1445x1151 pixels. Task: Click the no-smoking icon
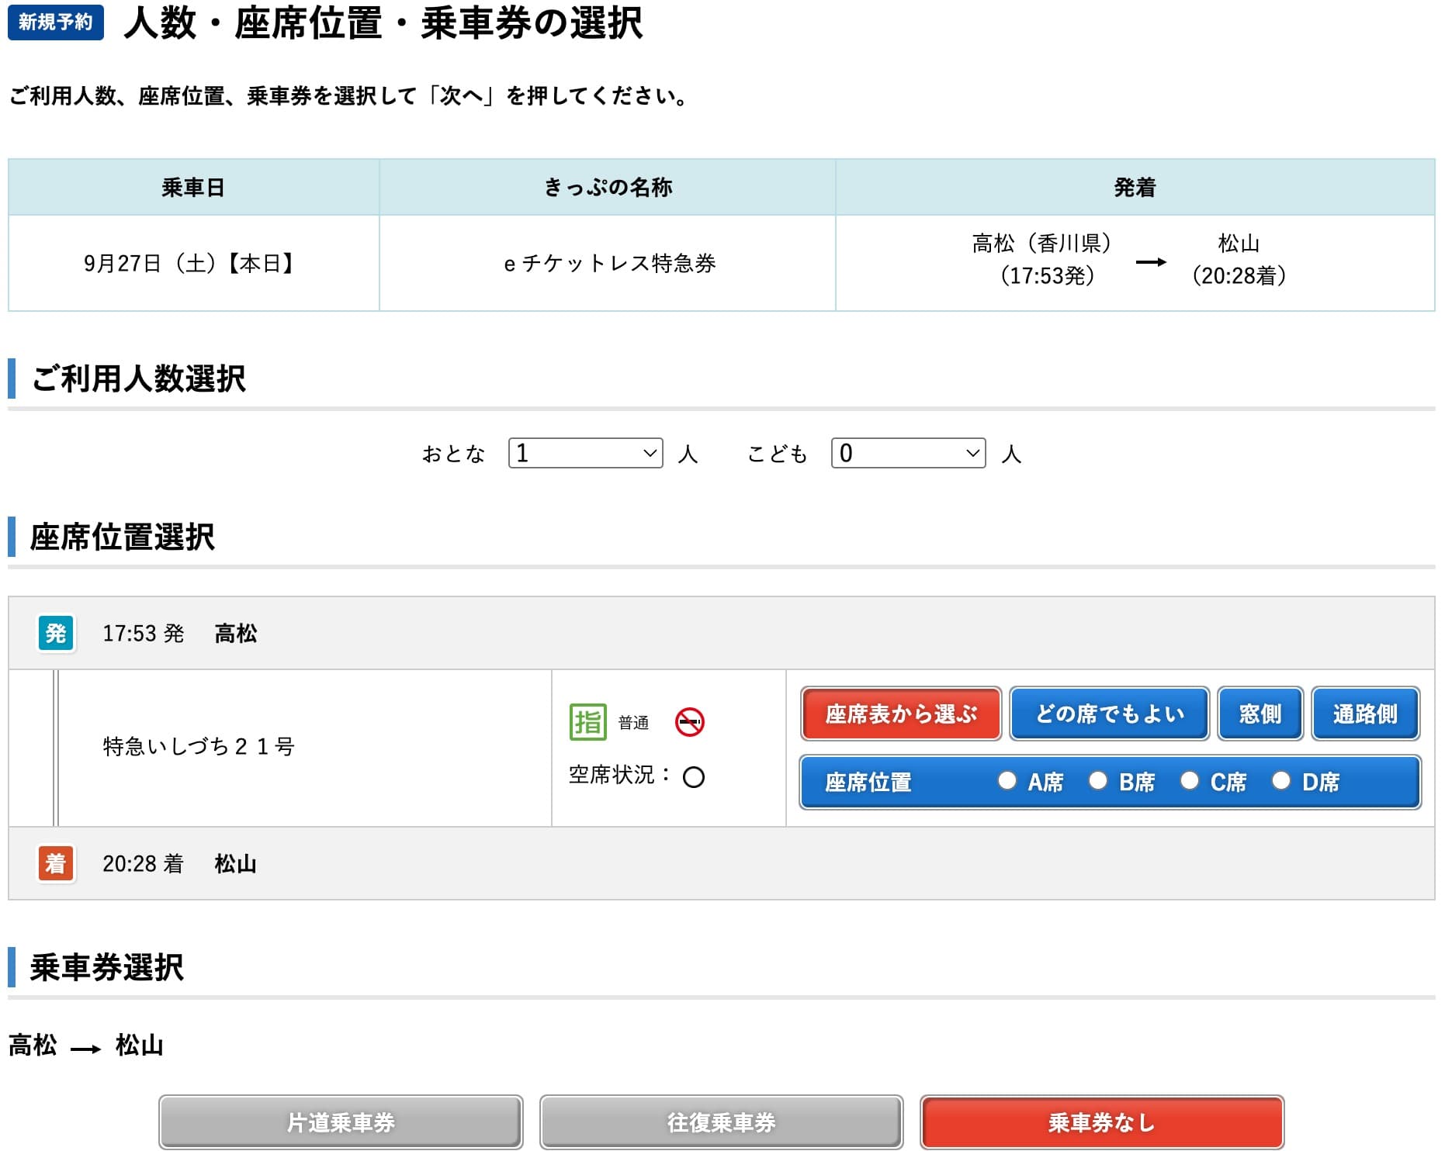coord(689,722)
